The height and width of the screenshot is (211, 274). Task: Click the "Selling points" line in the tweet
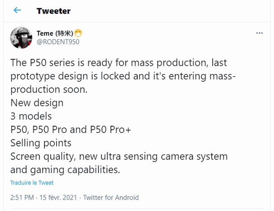(x=41, y=143)
